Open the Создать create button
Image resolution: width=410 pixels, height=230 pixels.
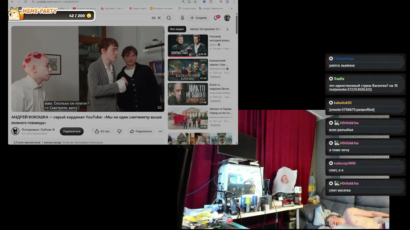point(199,18)
